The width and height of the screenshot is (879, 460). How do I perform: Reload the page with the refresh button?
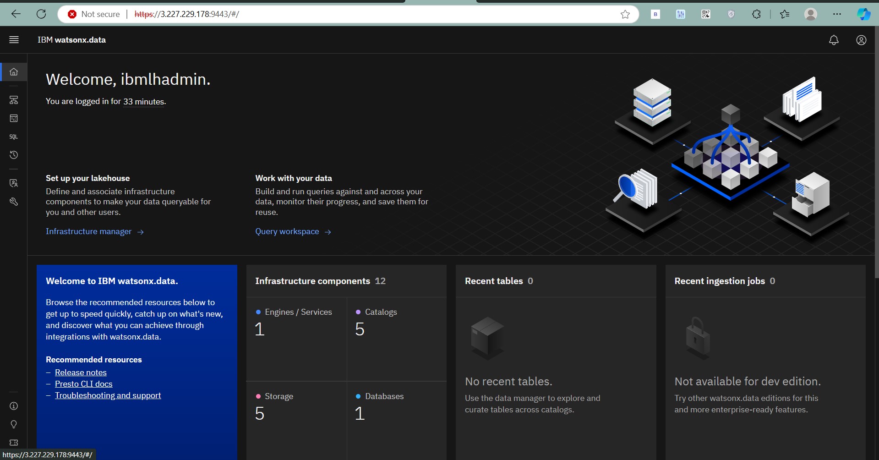(41, 14)
